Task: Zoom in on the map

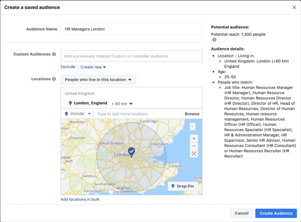Action: pyautogui.click(x=194, y=138)
